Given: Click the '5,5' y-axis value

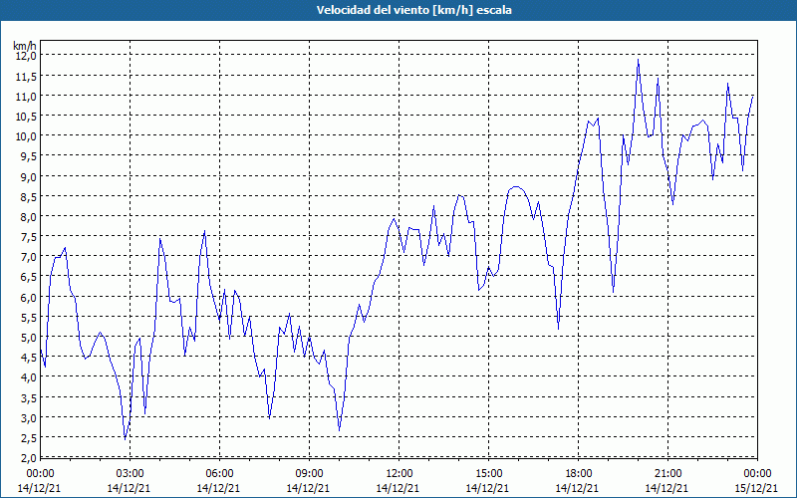Looking at the screenshot, I should coord(29,317).
